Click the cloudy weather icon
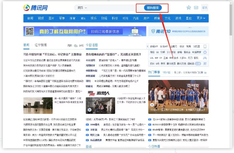The image size is (234, 153). click(x=76, y=46)
